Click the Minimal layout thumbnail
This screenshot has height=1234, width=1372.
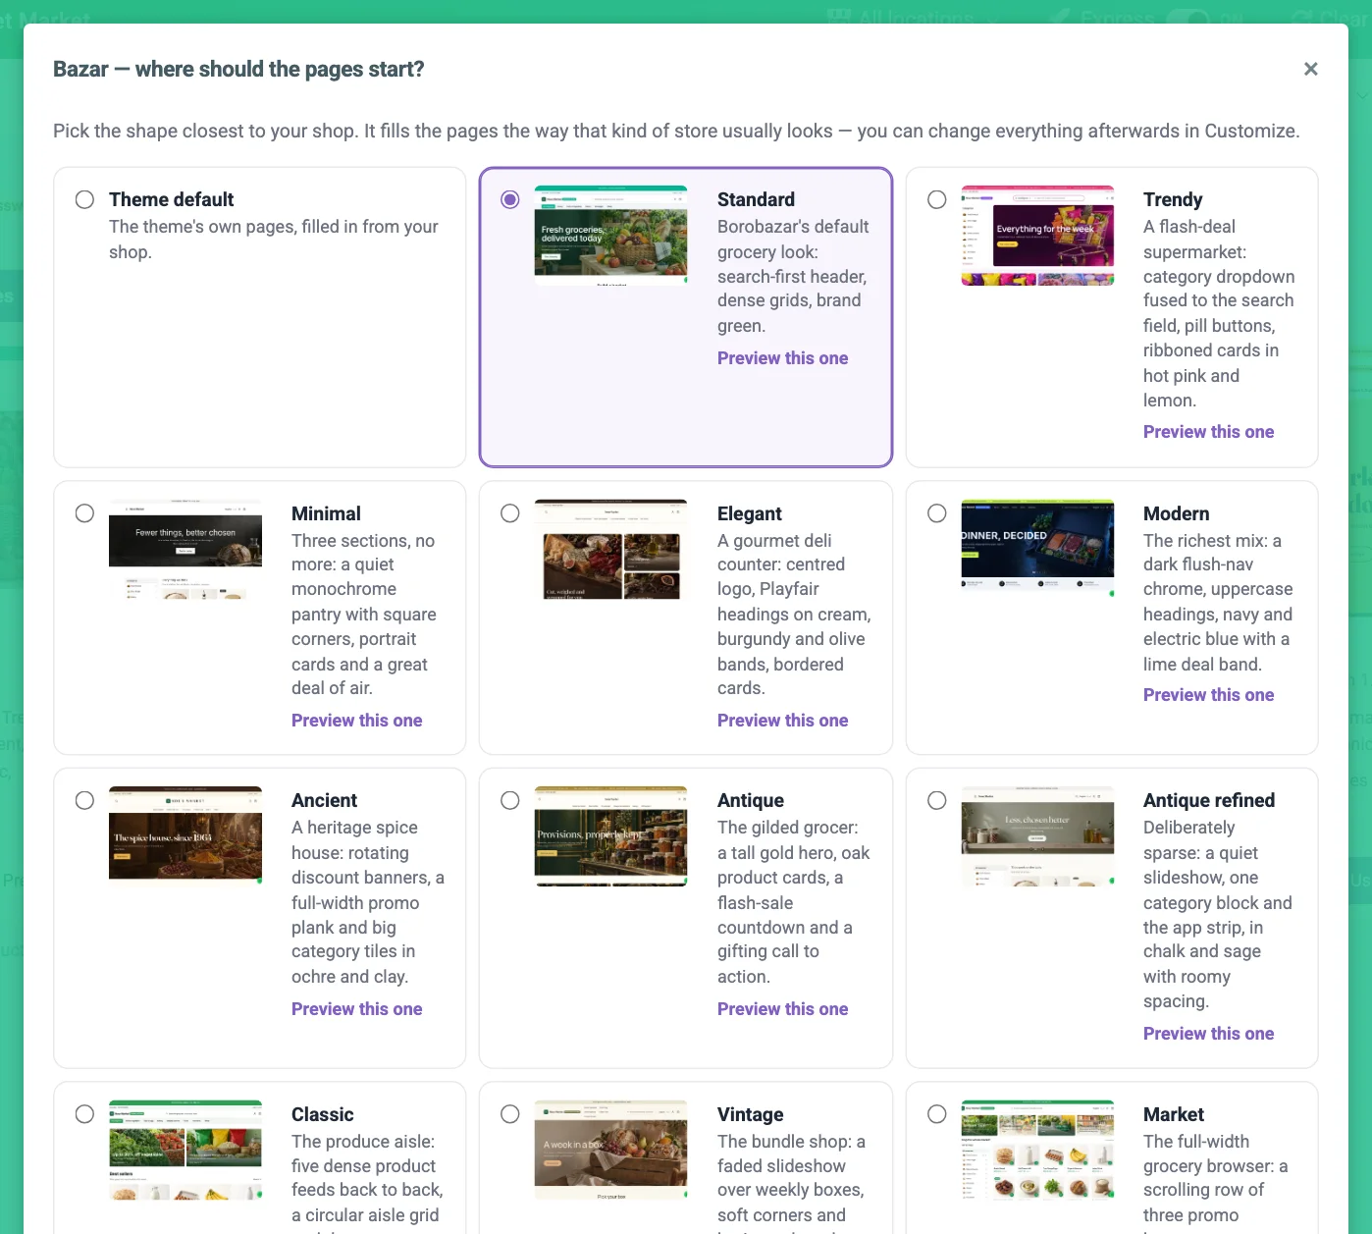point(185,550)
